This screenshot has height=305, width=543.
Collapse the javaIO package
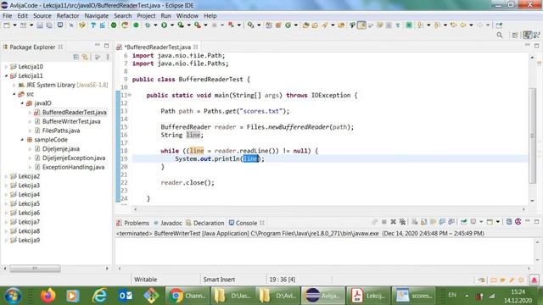coord(22,103)
